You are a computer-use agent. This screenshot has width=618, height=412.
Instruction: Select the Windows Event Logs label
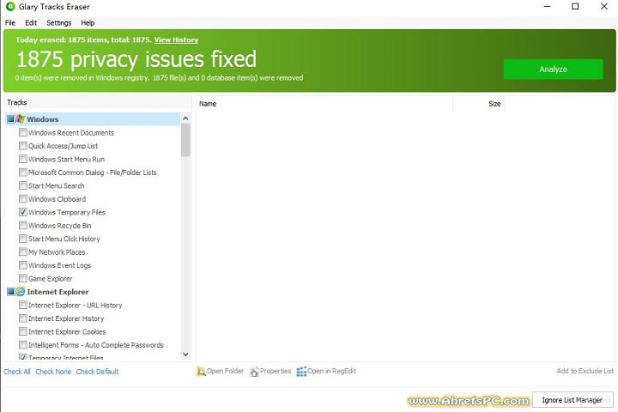point(59,265)
